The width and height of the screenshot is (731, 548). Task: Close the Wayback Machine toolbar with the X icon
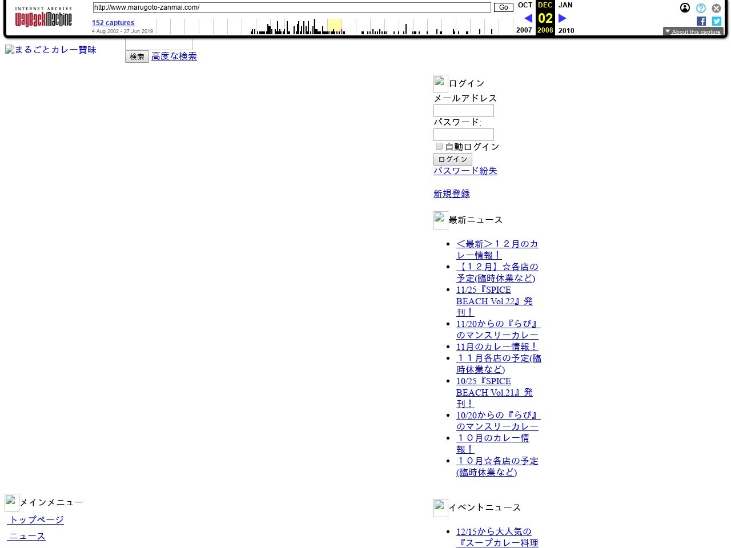[x=716, y=8]
